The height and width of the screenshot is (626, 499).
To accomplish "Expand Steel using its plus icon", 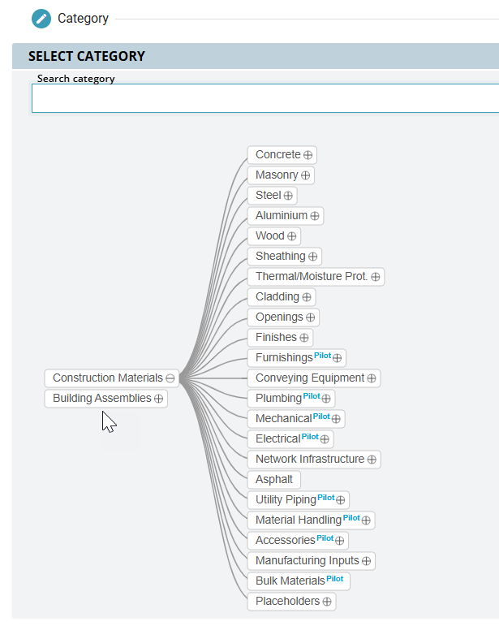I will pos(288,196).
